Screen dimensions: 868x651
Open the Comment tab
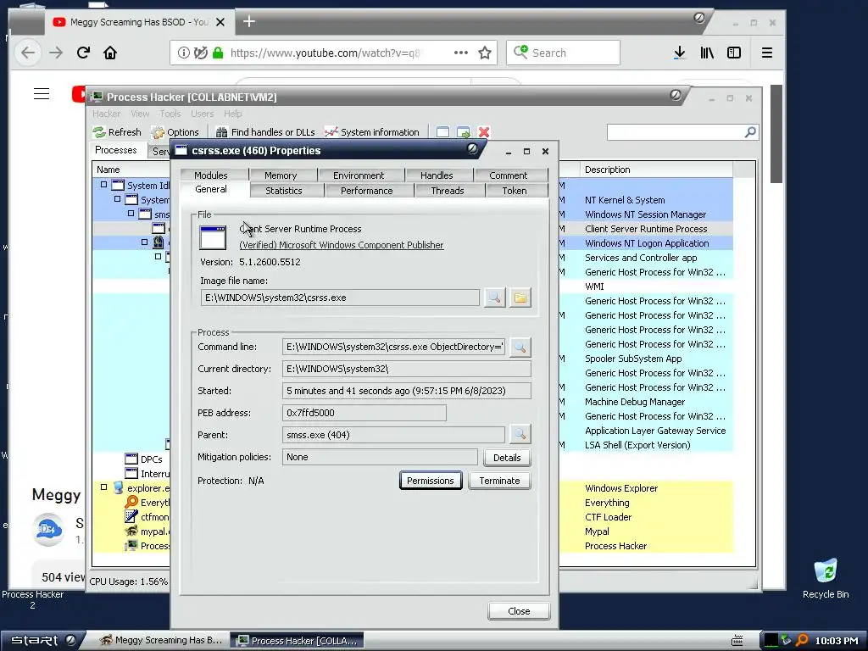[509, 175]
